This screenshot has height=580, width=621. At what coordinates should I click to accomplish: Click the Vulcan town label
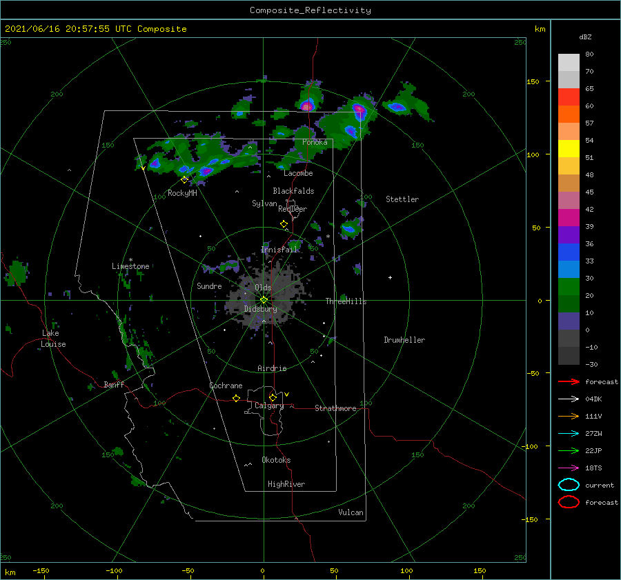(x=351, y=512)
